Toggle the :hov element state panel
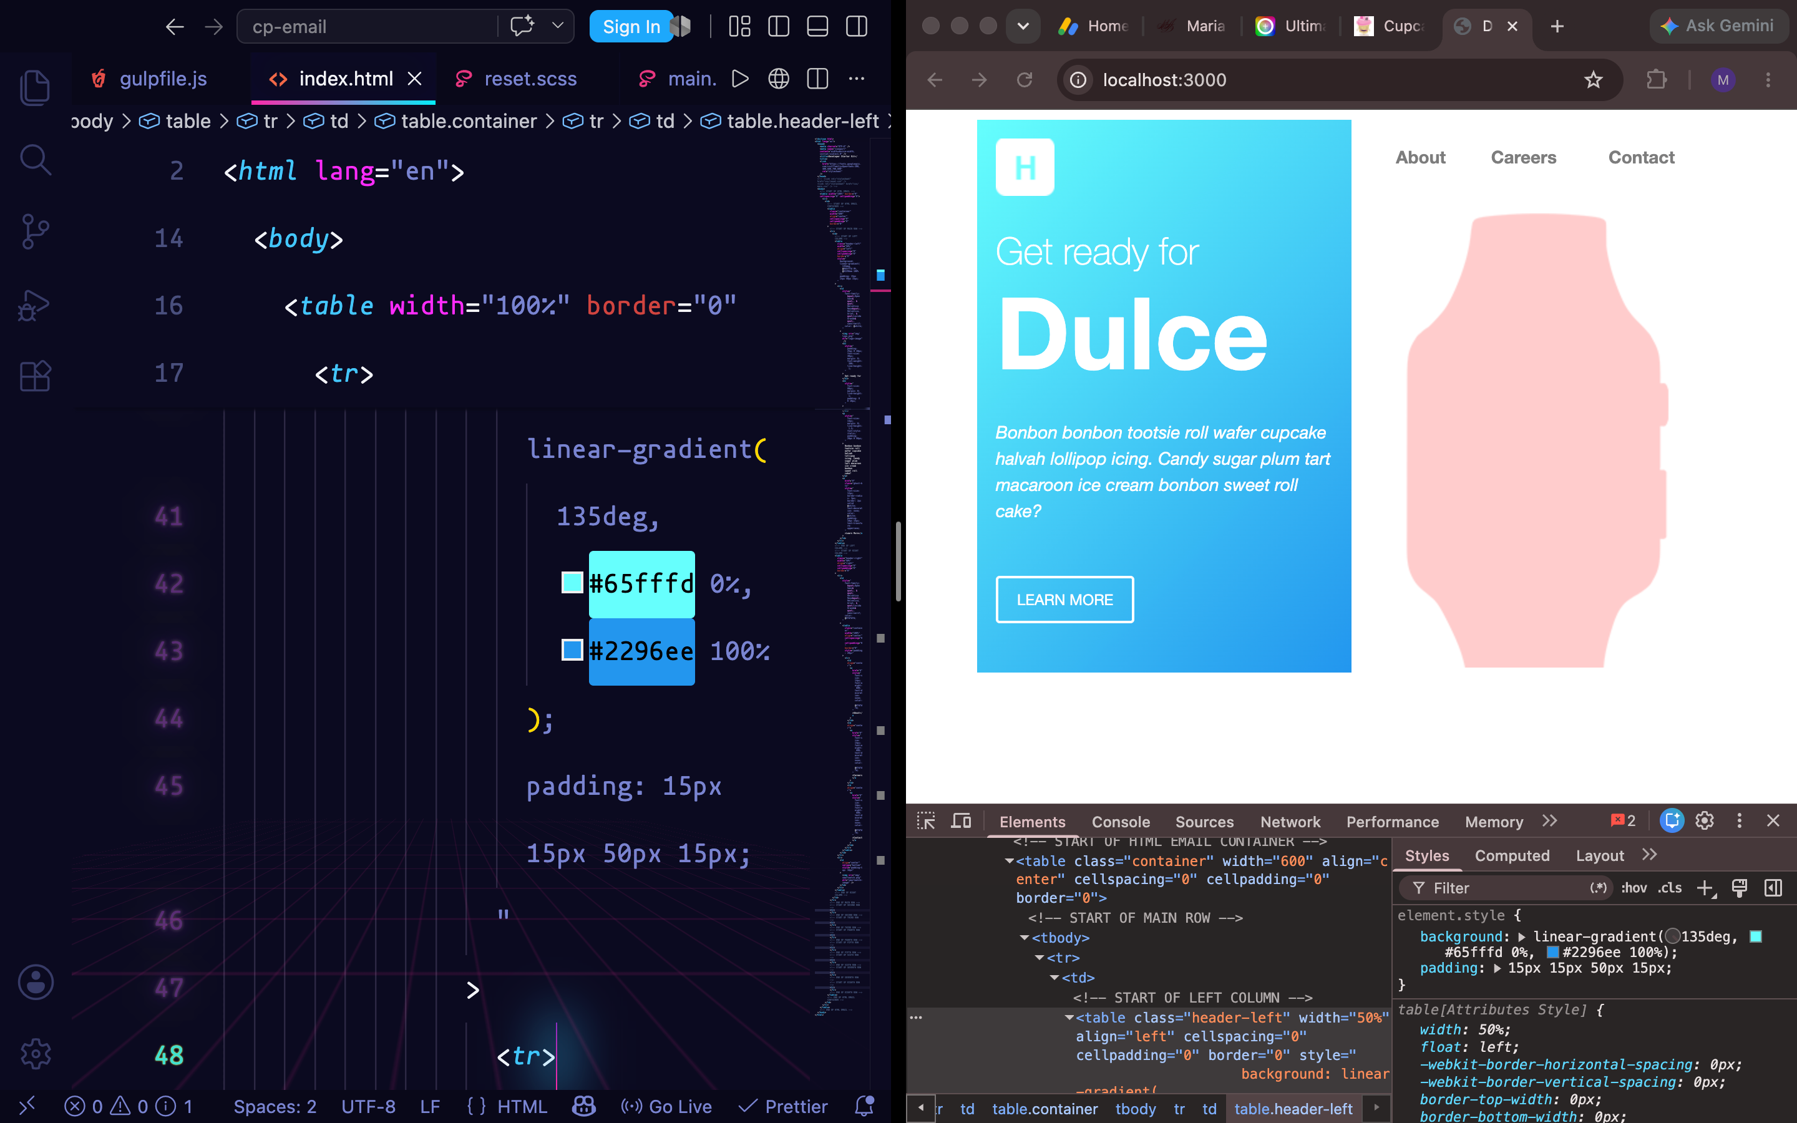The width and height of the screenshot is (1797, 1123). (1634, 888)
